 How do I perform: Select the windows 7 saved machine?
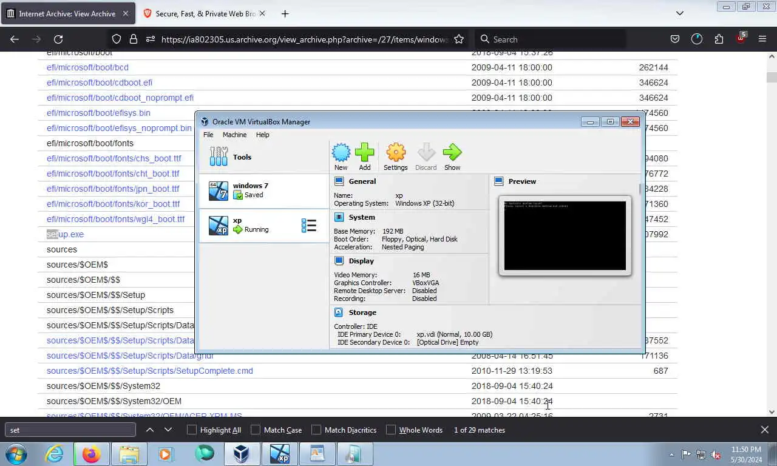coord(263,191)
